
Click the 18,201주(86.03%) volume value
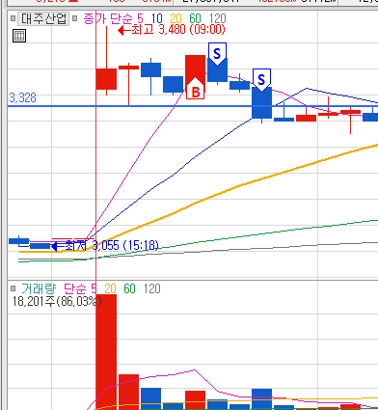coord(57,302)
